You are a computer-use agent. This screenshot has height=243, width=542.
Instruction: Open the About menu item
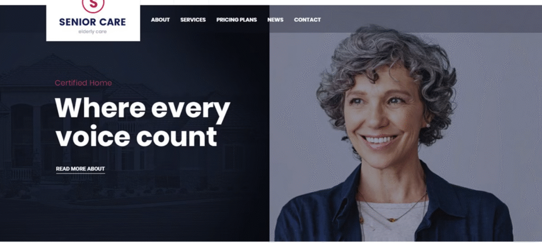pyautogui.click(x=160, y=20)
